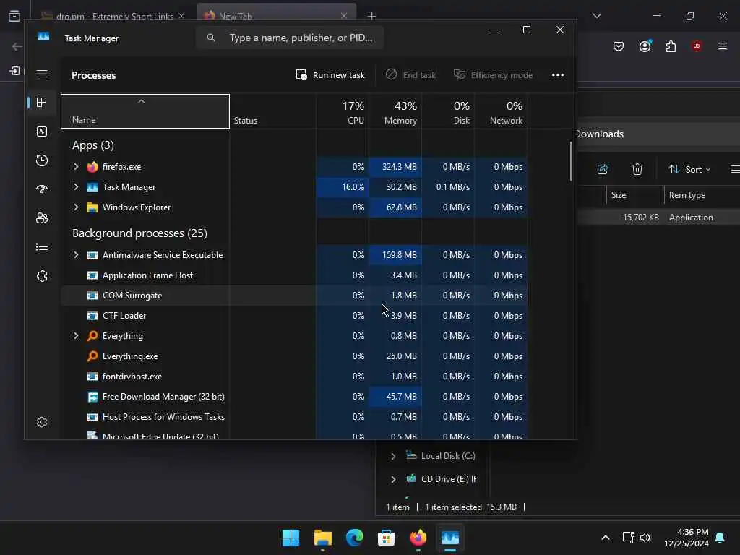Open Microsoft Edge from the taskbar

(x=354, y=538)
